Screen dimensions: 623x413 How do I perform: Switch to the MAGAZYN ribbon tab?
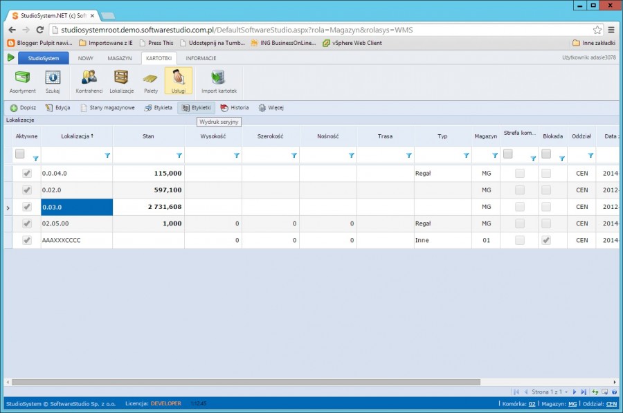point(119,59)
